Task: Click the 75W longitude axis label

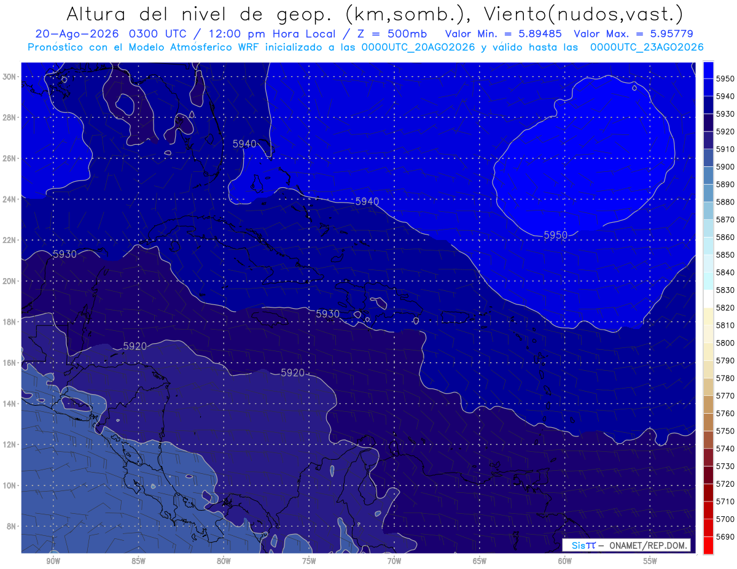Action: 309,561
